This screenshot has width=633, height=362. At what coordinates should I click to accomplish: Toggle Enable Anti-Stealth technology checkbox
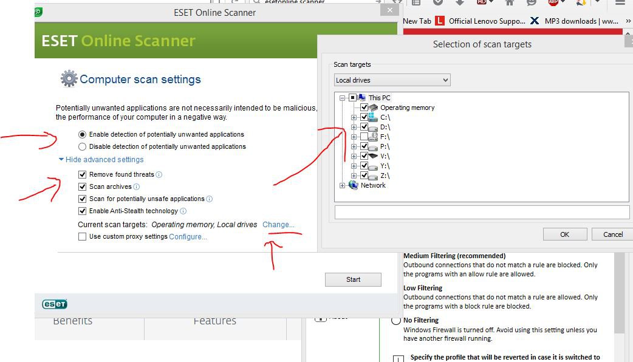pyautogui.click(x=83, y=211)
